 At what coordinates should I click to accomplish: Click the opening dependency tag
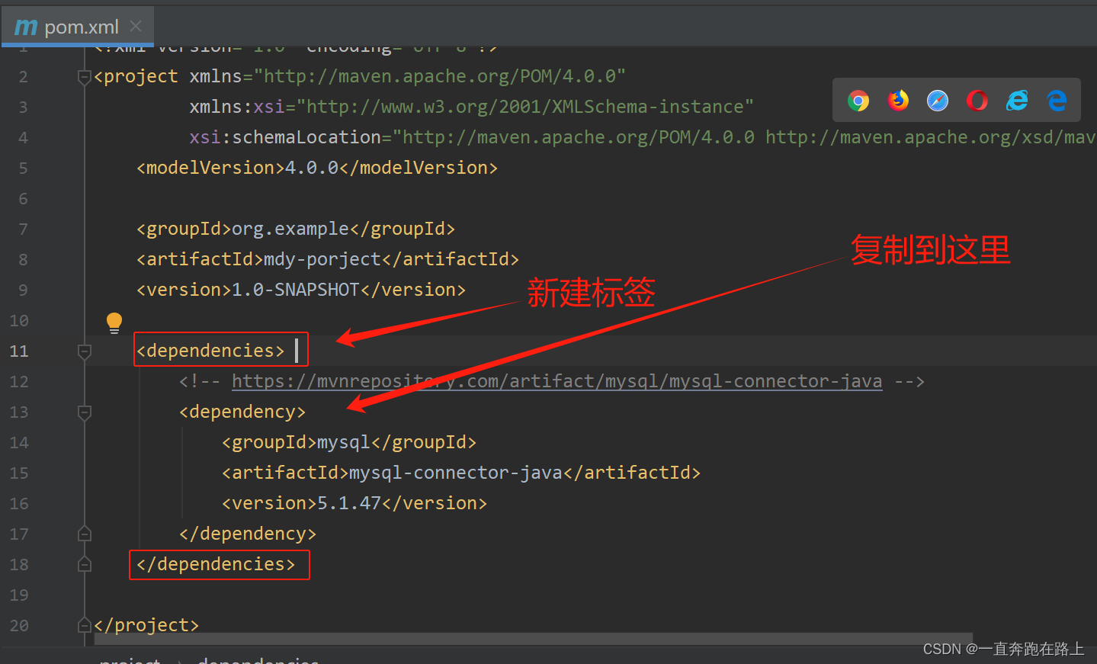click(x=242, y=412)
